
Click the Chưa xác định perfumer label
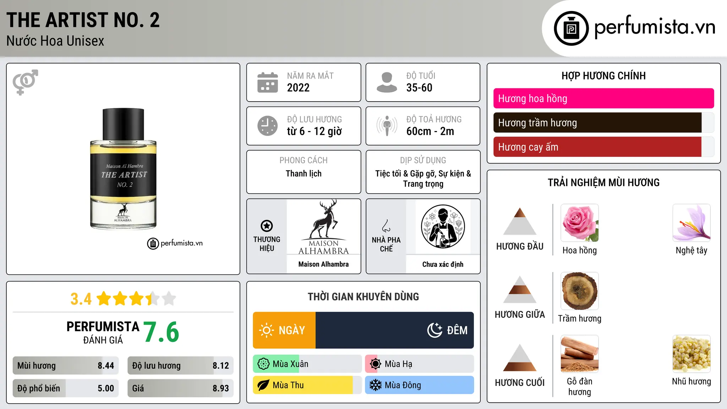pyautogui.click(x=443, y=264)
